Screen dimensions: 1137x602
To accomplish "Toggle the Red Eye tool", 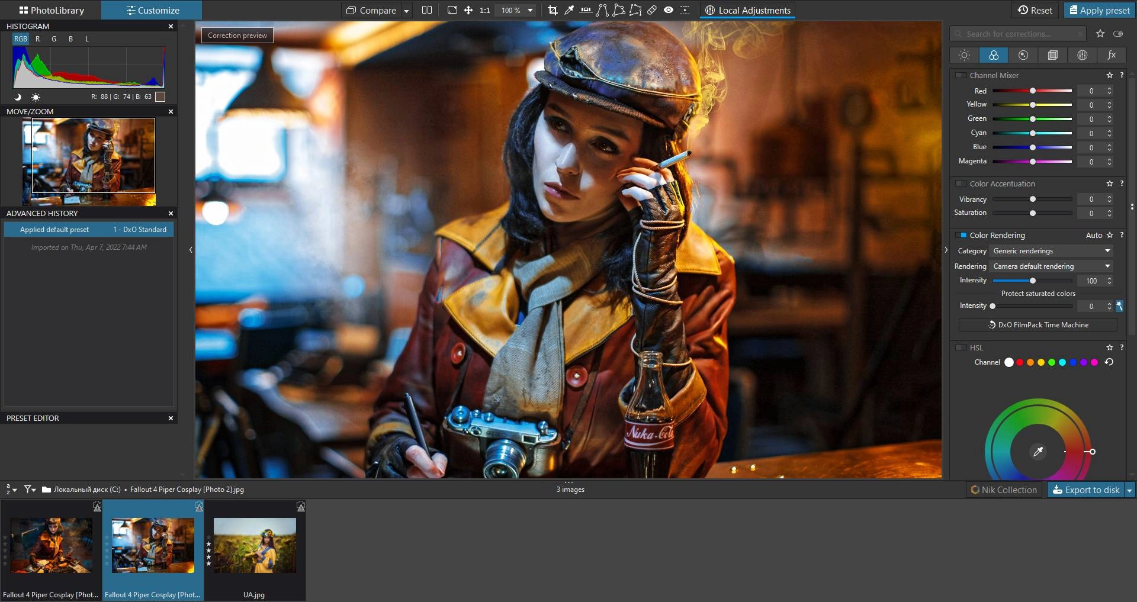I will click(669, 10).
